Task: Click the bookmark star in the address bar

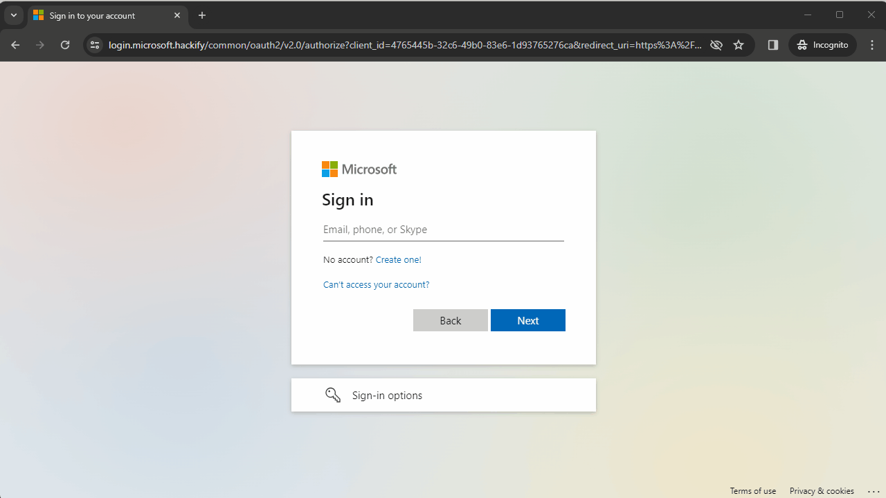Action: [x=739, y=44]
